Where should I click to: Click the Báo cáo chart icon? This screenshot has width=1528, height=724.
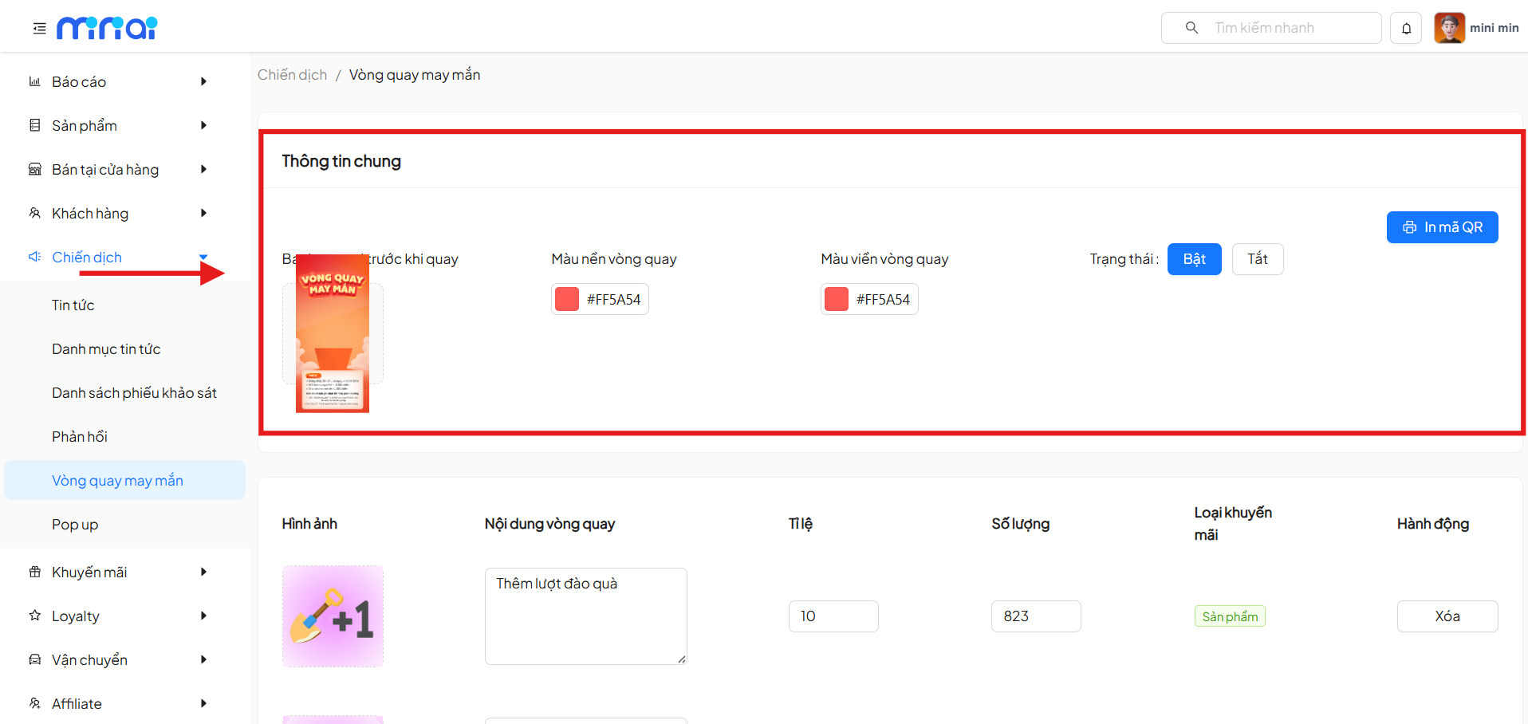click(x=34, y=81)
